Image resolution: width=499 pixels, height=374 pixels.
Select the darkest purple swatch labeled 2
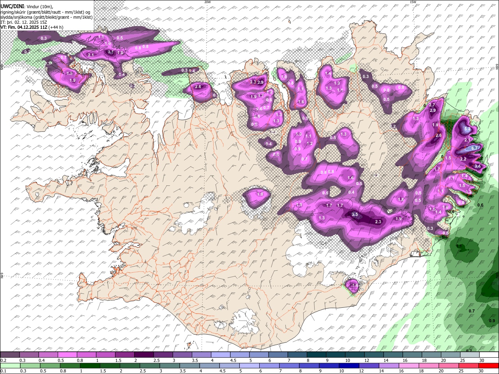pos(144,355)
